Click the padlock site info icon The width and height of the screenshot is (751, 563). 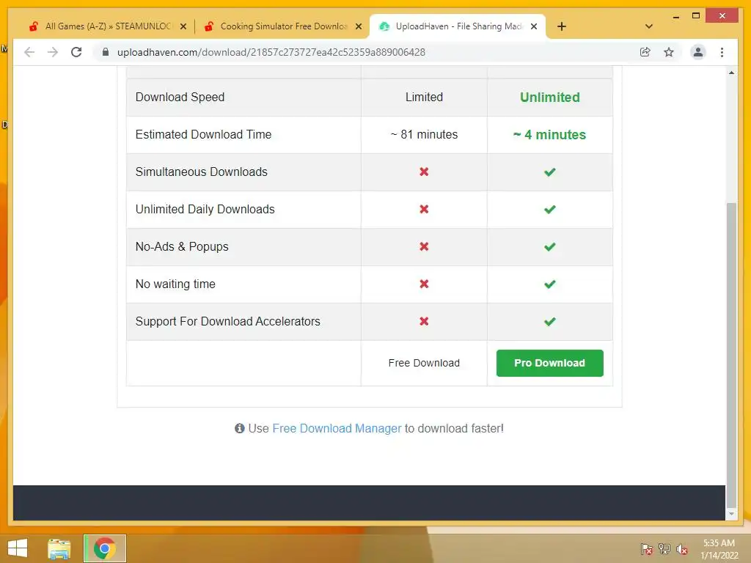(x=106, y=52)
